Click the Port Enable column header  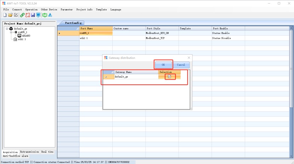pos(228,28)
